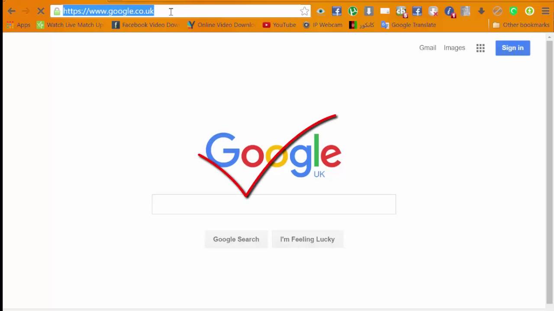Image resolution: width=554 pixels, height=311 pixels.
Task: Open the Google apps grid
Action: coord(480,48)
